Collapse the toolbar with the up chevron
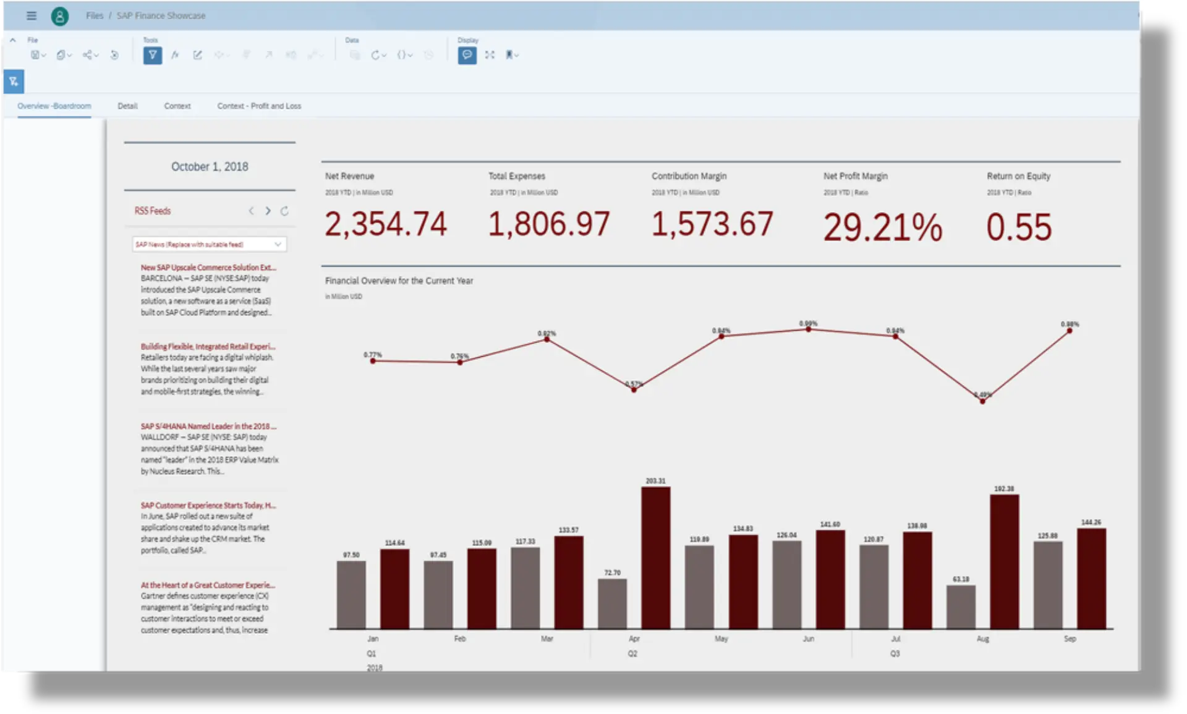 tap(13, 40)
